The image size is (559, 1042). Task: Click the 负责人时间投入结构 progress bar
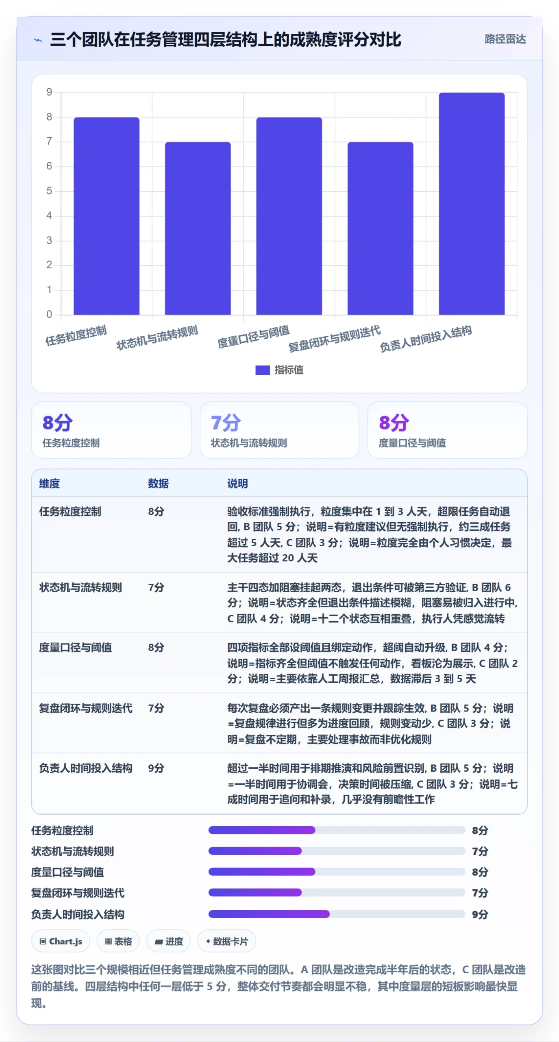tap(337, 914)
